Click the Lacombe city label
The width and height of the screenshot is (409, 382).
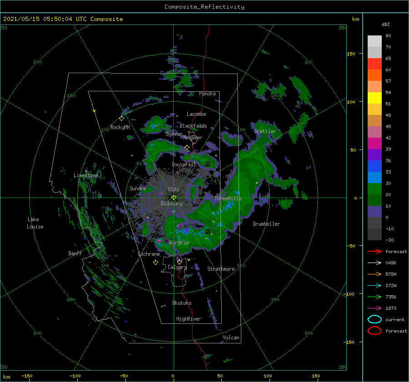pos(196,114)
